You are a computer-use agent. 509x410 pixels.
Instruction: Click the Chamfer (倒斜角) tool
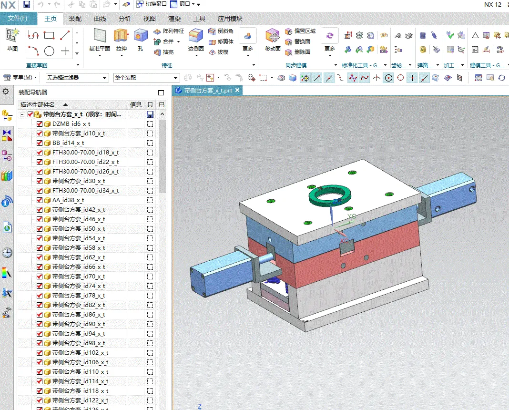point(221,31)
